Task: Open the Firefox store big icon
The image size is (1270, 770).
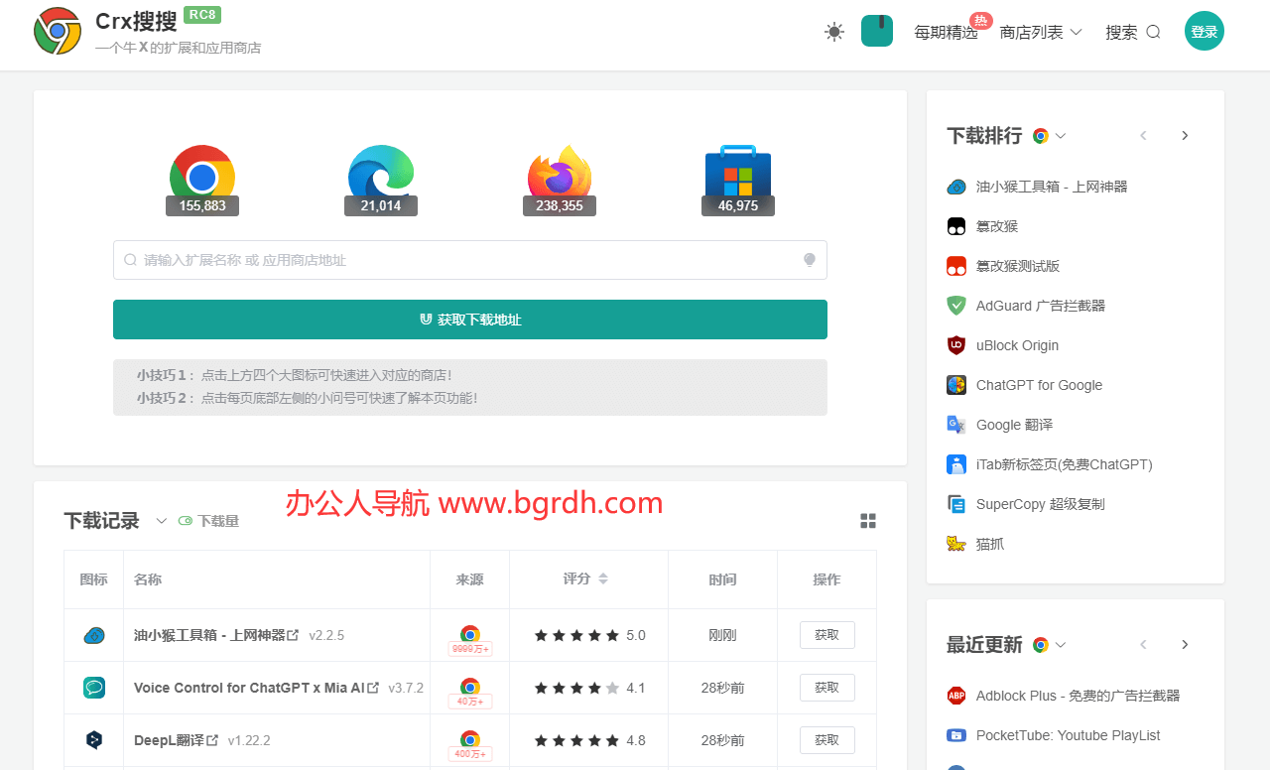Action: (x=560, y=179)
